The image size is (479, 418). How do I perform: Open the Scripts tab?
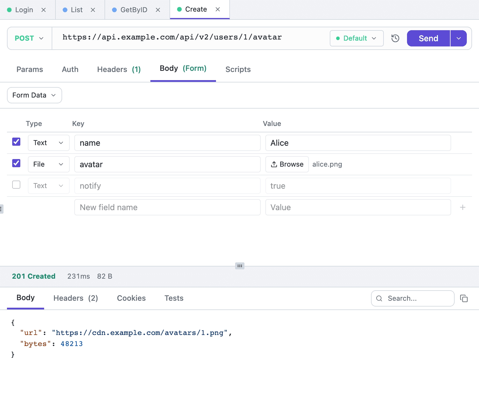coord(238,69)
